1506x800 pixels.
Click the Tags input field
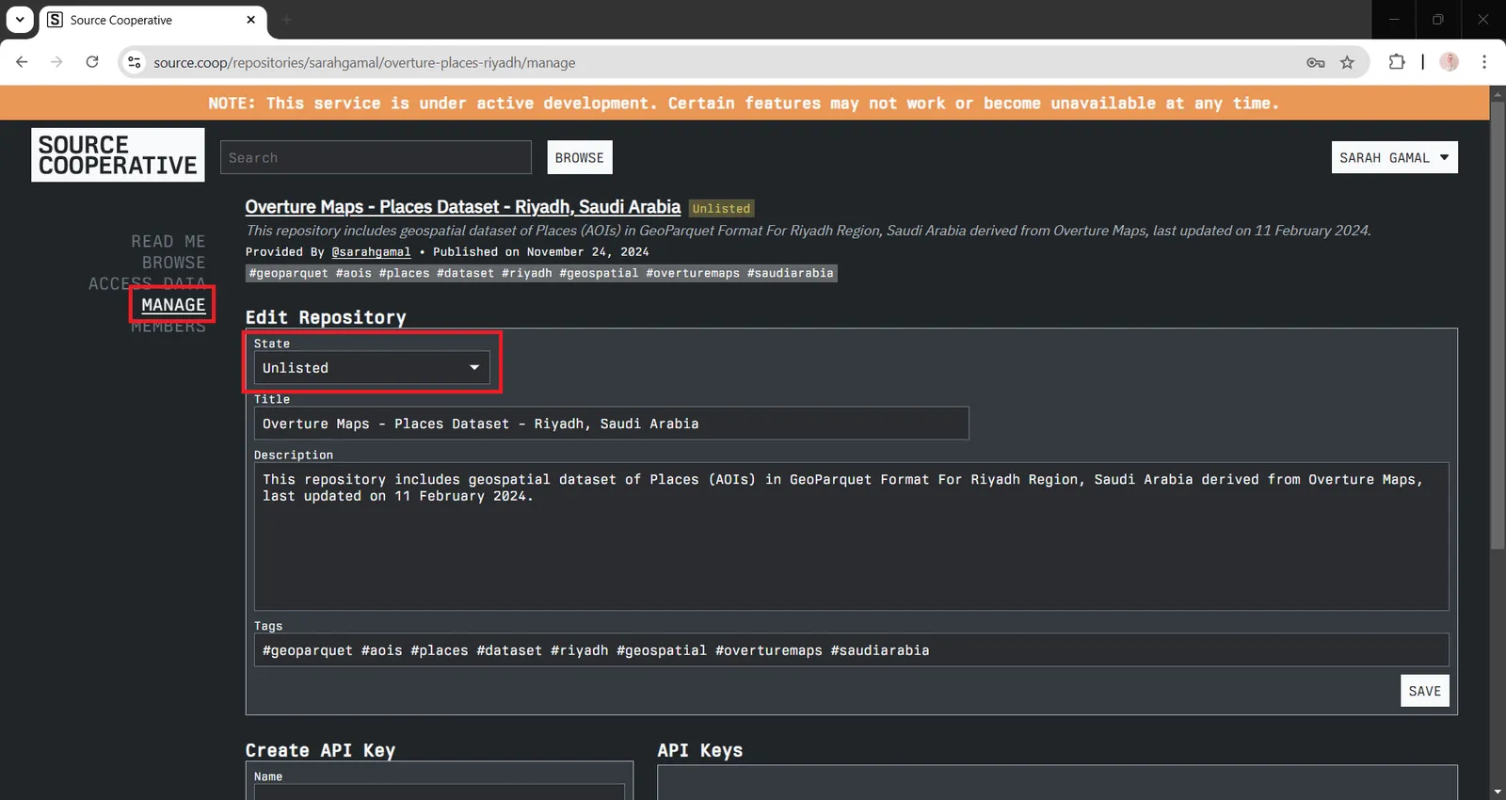pos(851,650)
